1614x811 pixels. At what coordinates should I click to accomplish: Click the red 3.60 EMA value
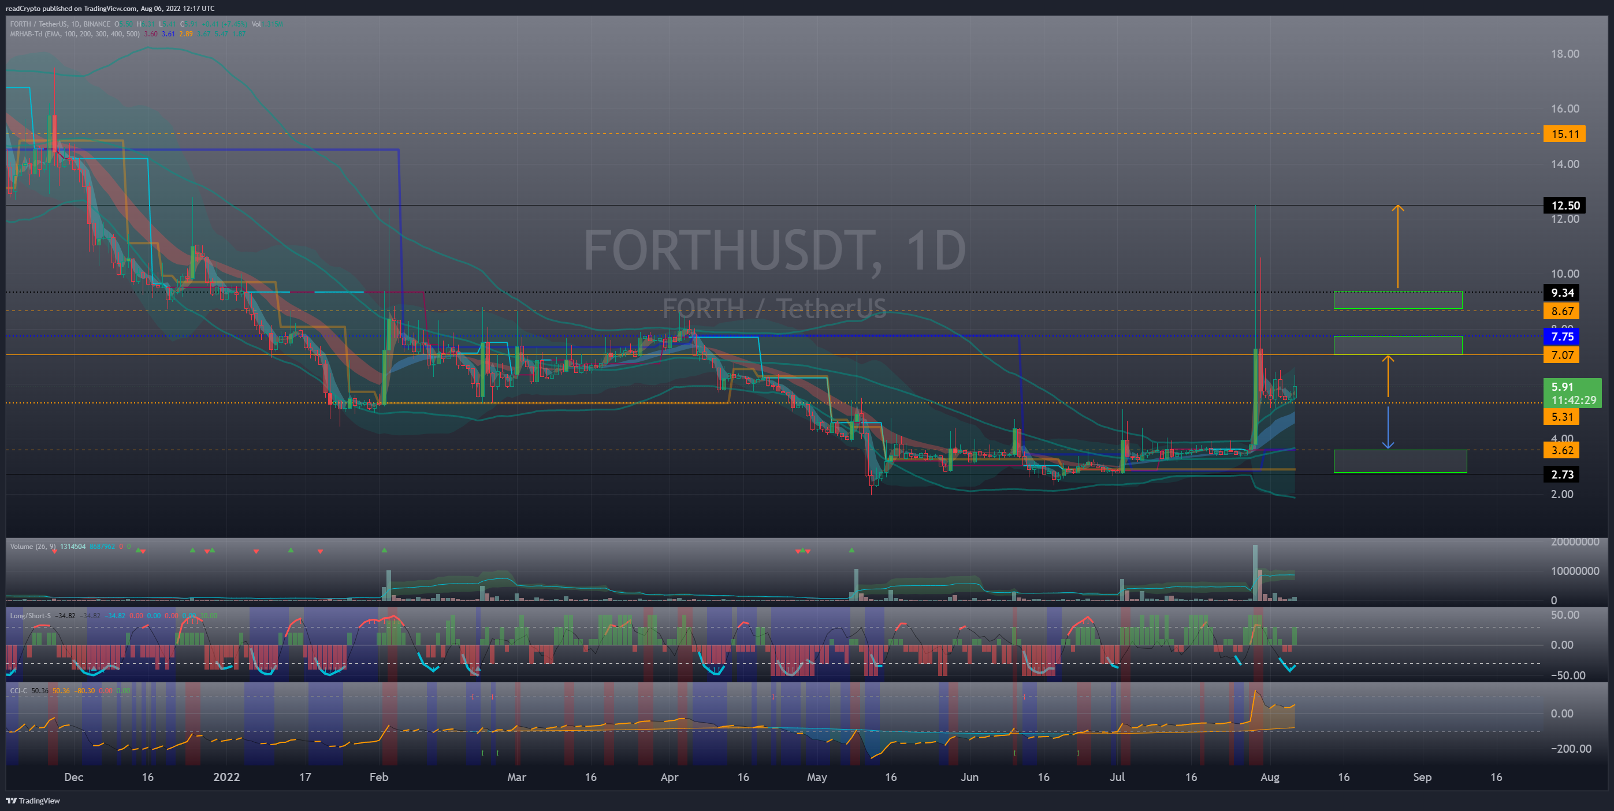150,34
